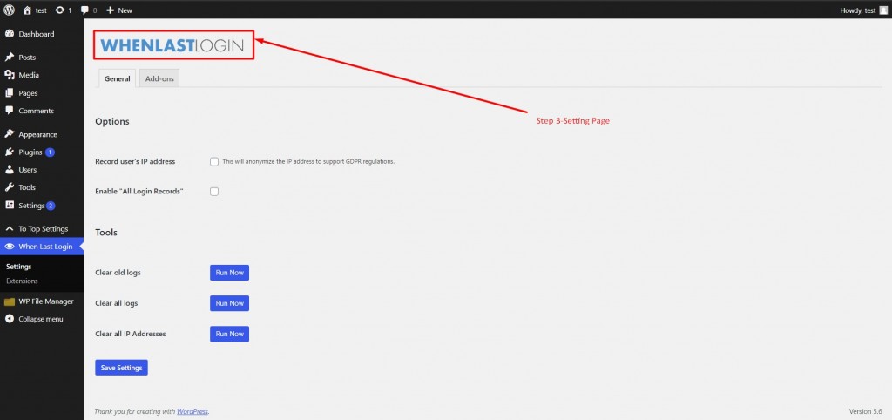Click the To Top Settings arrow icon

(9, 229)
